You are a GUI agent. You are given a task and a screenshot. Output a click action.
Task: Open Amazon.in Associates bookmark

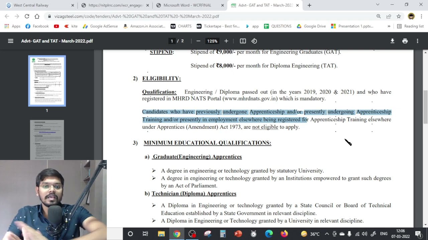tap(144, 26)
